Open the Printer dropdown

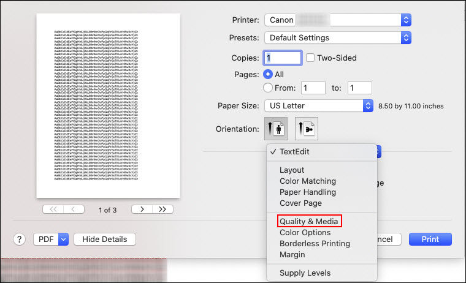pos(337,20)
